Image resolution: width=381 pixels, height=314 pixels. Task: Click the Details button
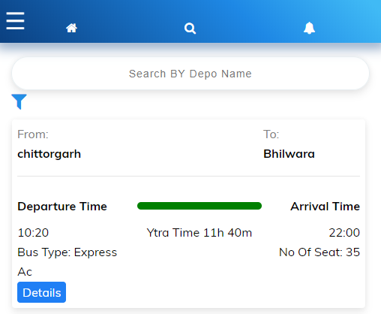point(41,292)
